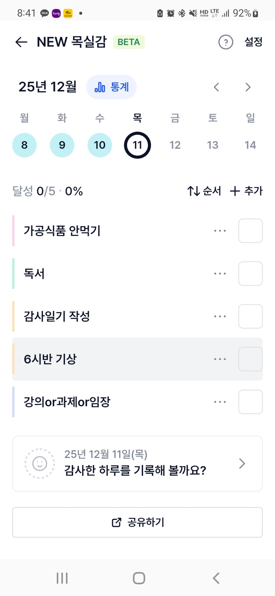Open 설정 settings
The width and height of the screenshot is (275, 596).
253,42
